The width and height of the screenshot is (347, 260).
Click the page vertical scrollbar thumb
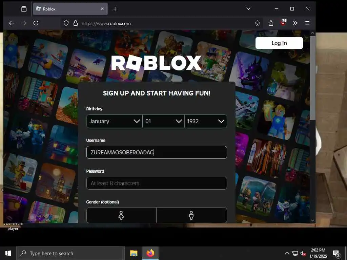312,78
